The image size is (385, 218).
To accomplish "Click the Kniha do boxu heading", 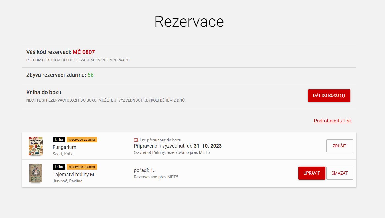I will [44, 92].
